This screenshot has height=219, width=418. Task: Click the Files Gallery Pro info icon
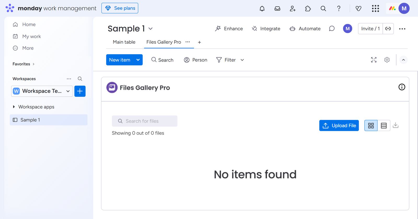click(402, 87)
